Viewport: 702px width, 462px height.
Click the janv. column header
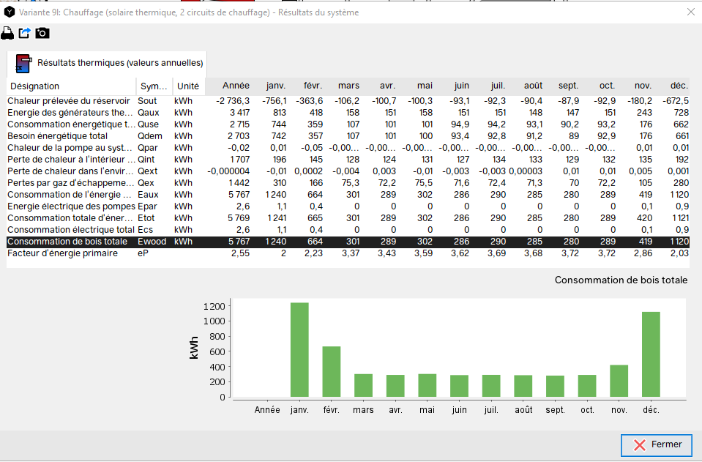pos(269,86)
